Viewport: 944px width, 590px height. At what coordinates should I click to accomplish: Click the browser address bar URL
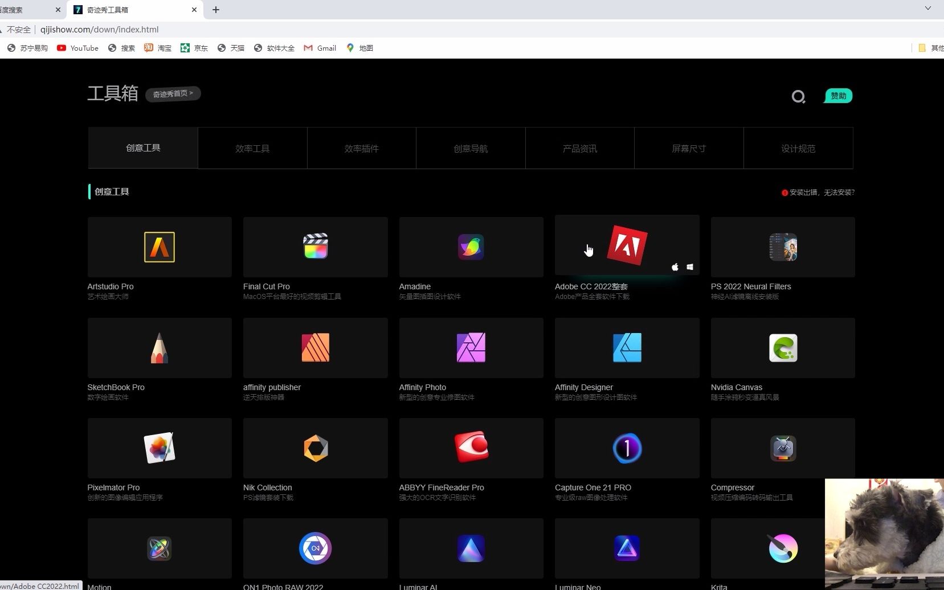(x=100, y=30)
